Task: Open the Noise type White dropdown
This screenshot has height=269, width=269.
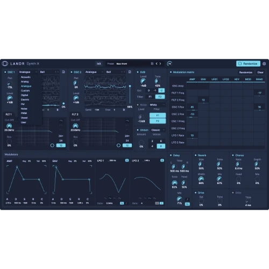Action: tap(158, 105)
